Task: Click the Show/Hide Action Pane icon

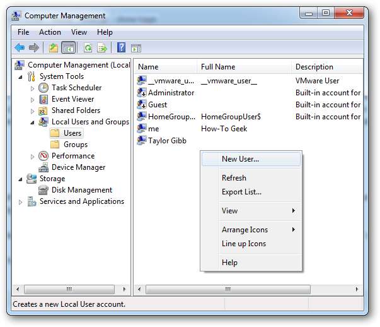Action: coord(136,49)
